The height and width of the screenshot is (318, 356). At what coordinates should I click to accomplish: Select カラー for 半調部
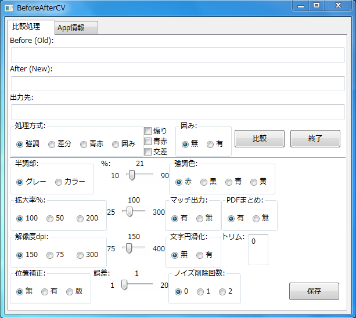70,182
